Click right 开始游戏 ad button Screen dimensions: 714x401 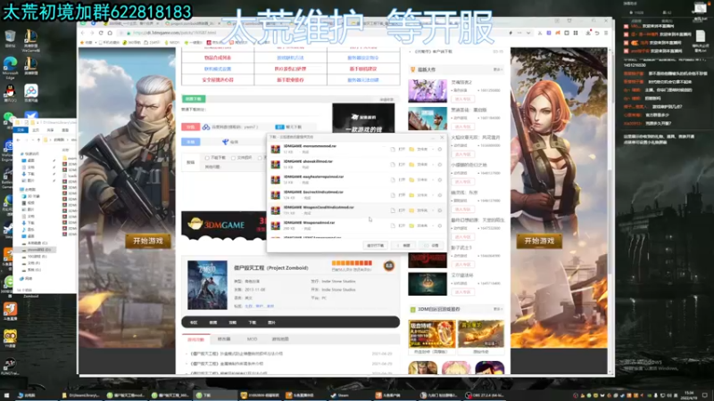pyautogui.click(x=539, y=241)
